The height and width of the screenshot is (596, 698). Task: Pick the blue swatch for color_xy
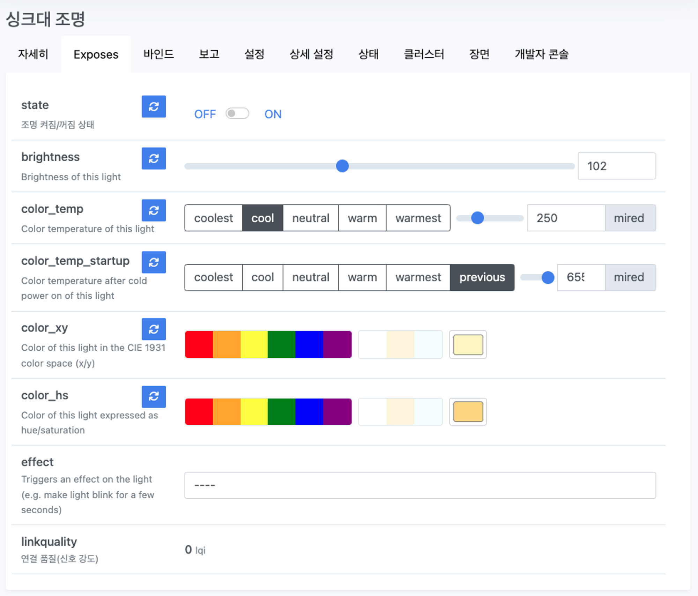(x=309, y=344)
